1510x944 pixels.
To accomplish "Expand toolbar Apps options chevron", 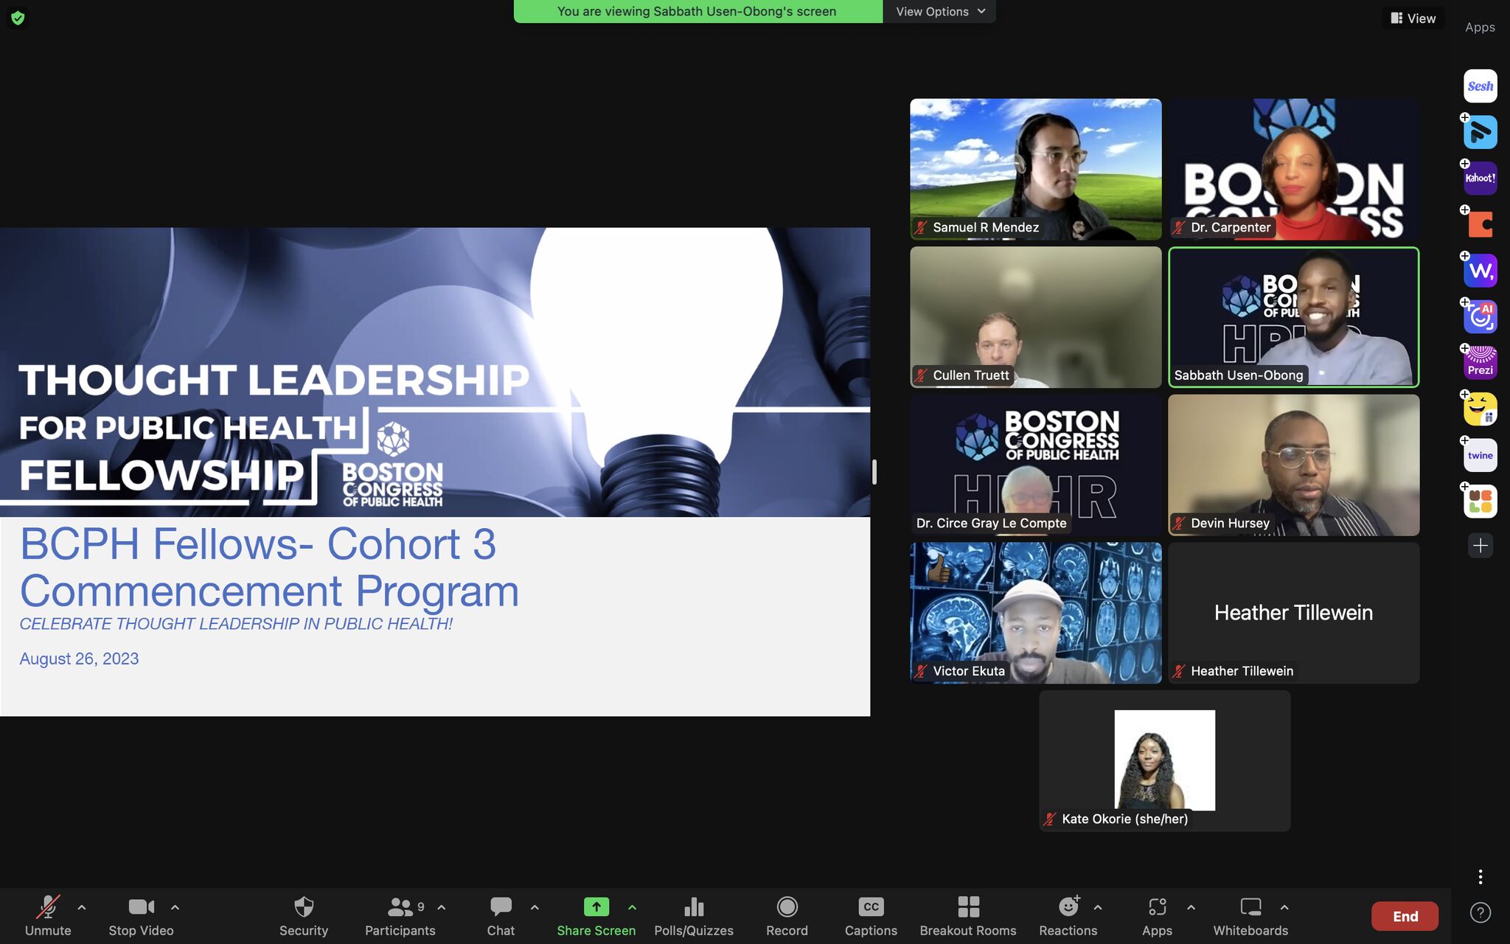I will [1191, 907].
